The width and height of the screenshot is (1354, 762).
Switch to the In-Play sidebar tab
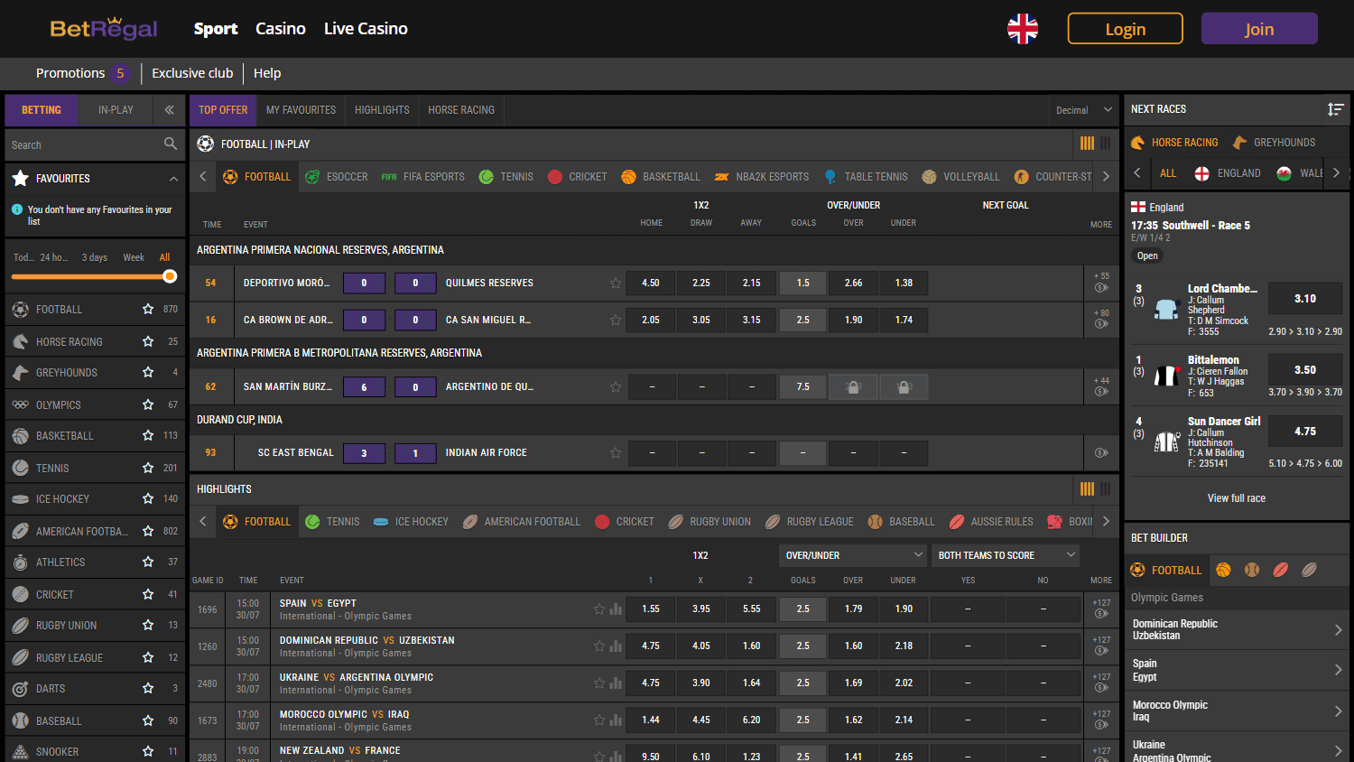(116, 110)
